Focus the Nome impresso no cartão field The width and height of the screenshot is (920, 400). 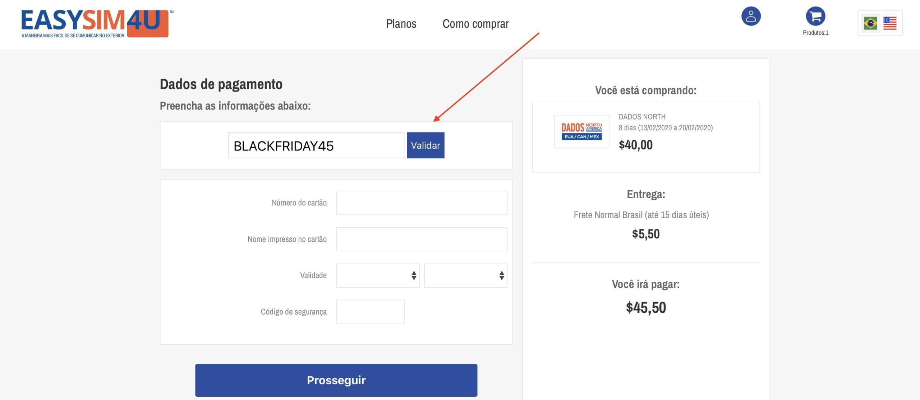point(422,239)
